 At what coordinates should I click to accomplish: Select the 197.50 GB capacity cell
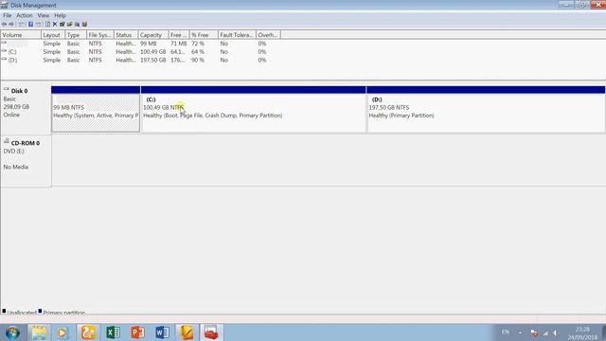point(153,61)
